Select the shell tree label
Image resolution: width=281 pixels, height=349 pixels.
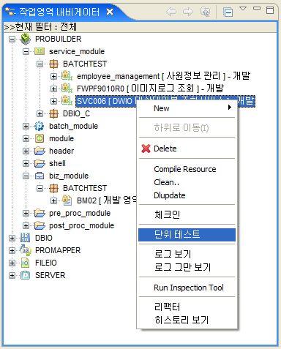click(x=57, y=163)
